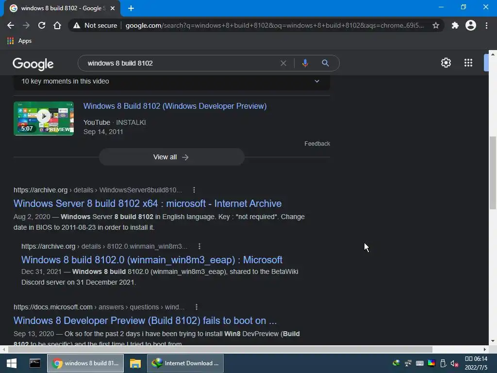Open a new browser tab
This screenshot has height=373, width=497.
coord(131,9)
